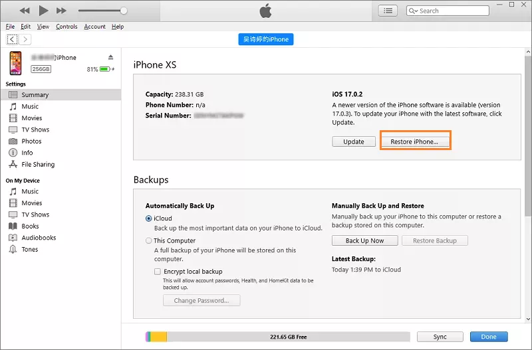Click the Photos camera icon
Screen dimensions: 532x350
tap(13, 141)
